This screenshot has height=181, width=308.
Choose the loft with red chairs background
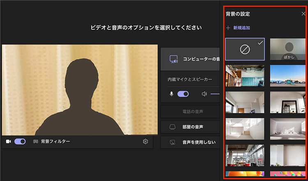pyautogui.click(x=245, y=155)
